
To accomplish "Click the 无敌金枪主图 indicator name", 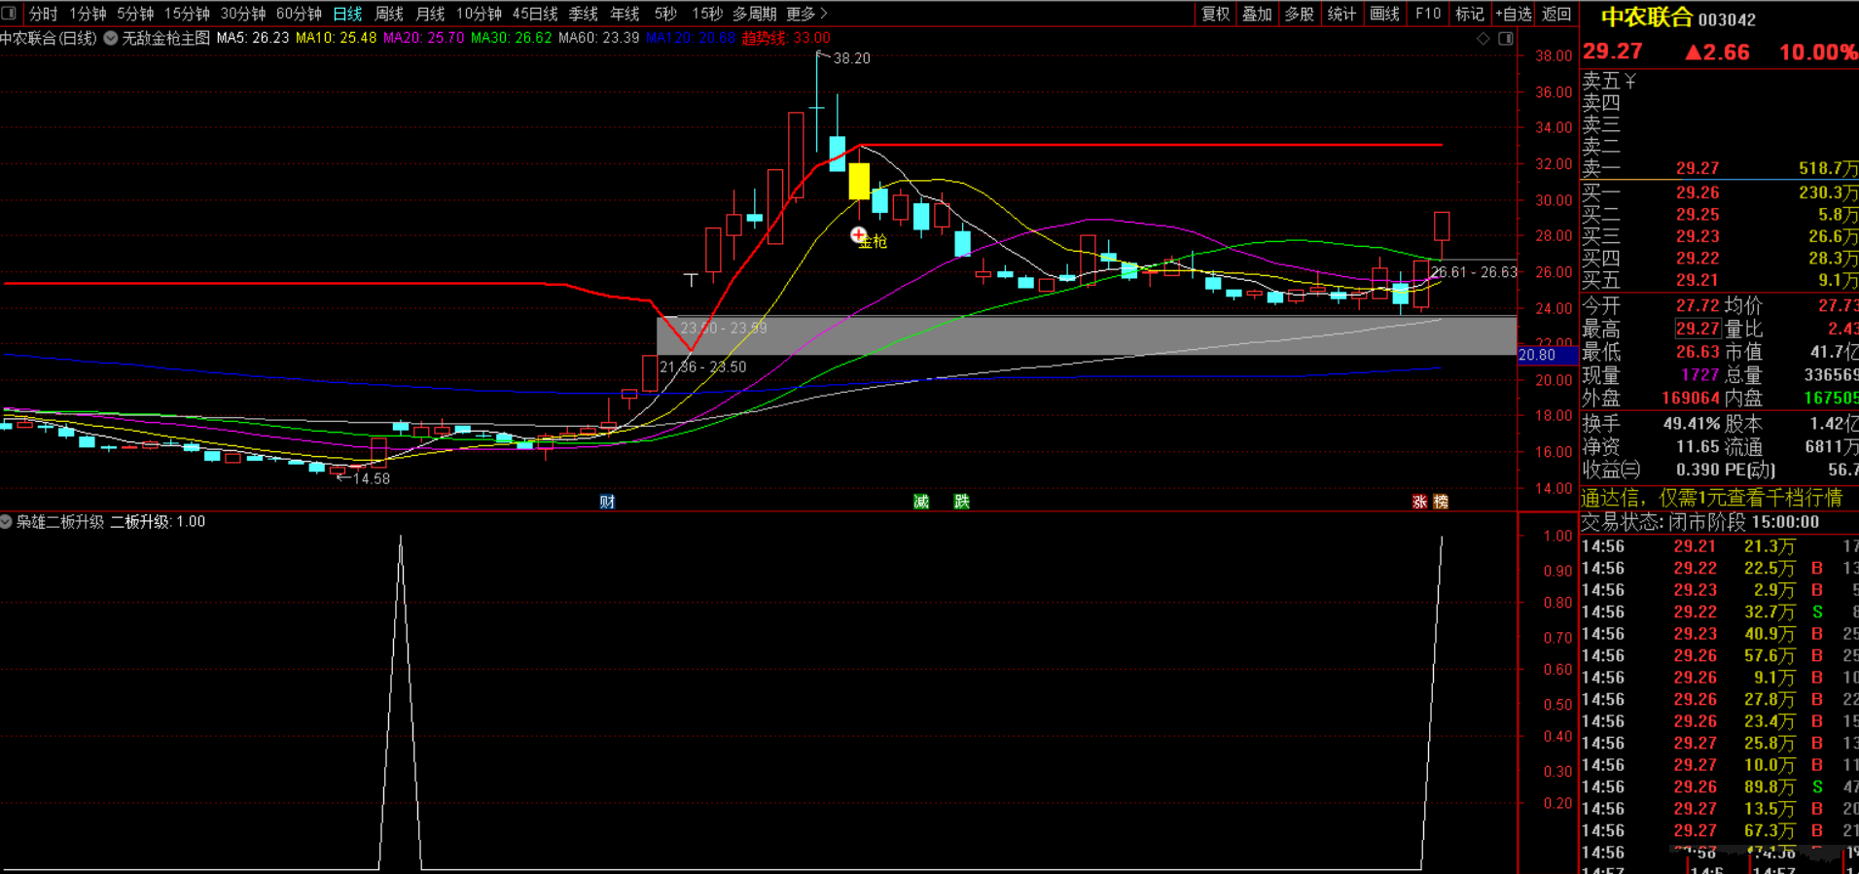I will [x=166, y=38].
